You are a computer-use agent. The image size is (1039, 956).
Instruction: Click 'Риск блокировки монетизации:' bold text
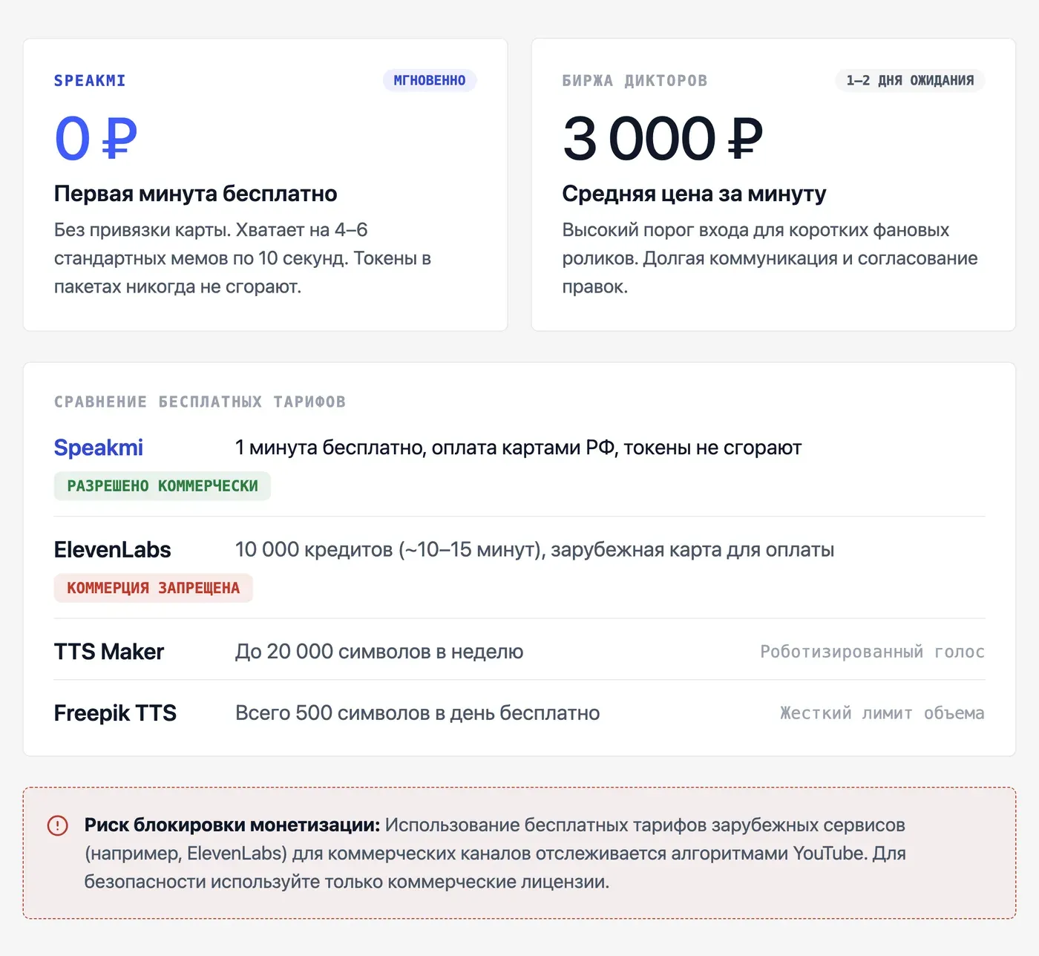coord(232,825)
